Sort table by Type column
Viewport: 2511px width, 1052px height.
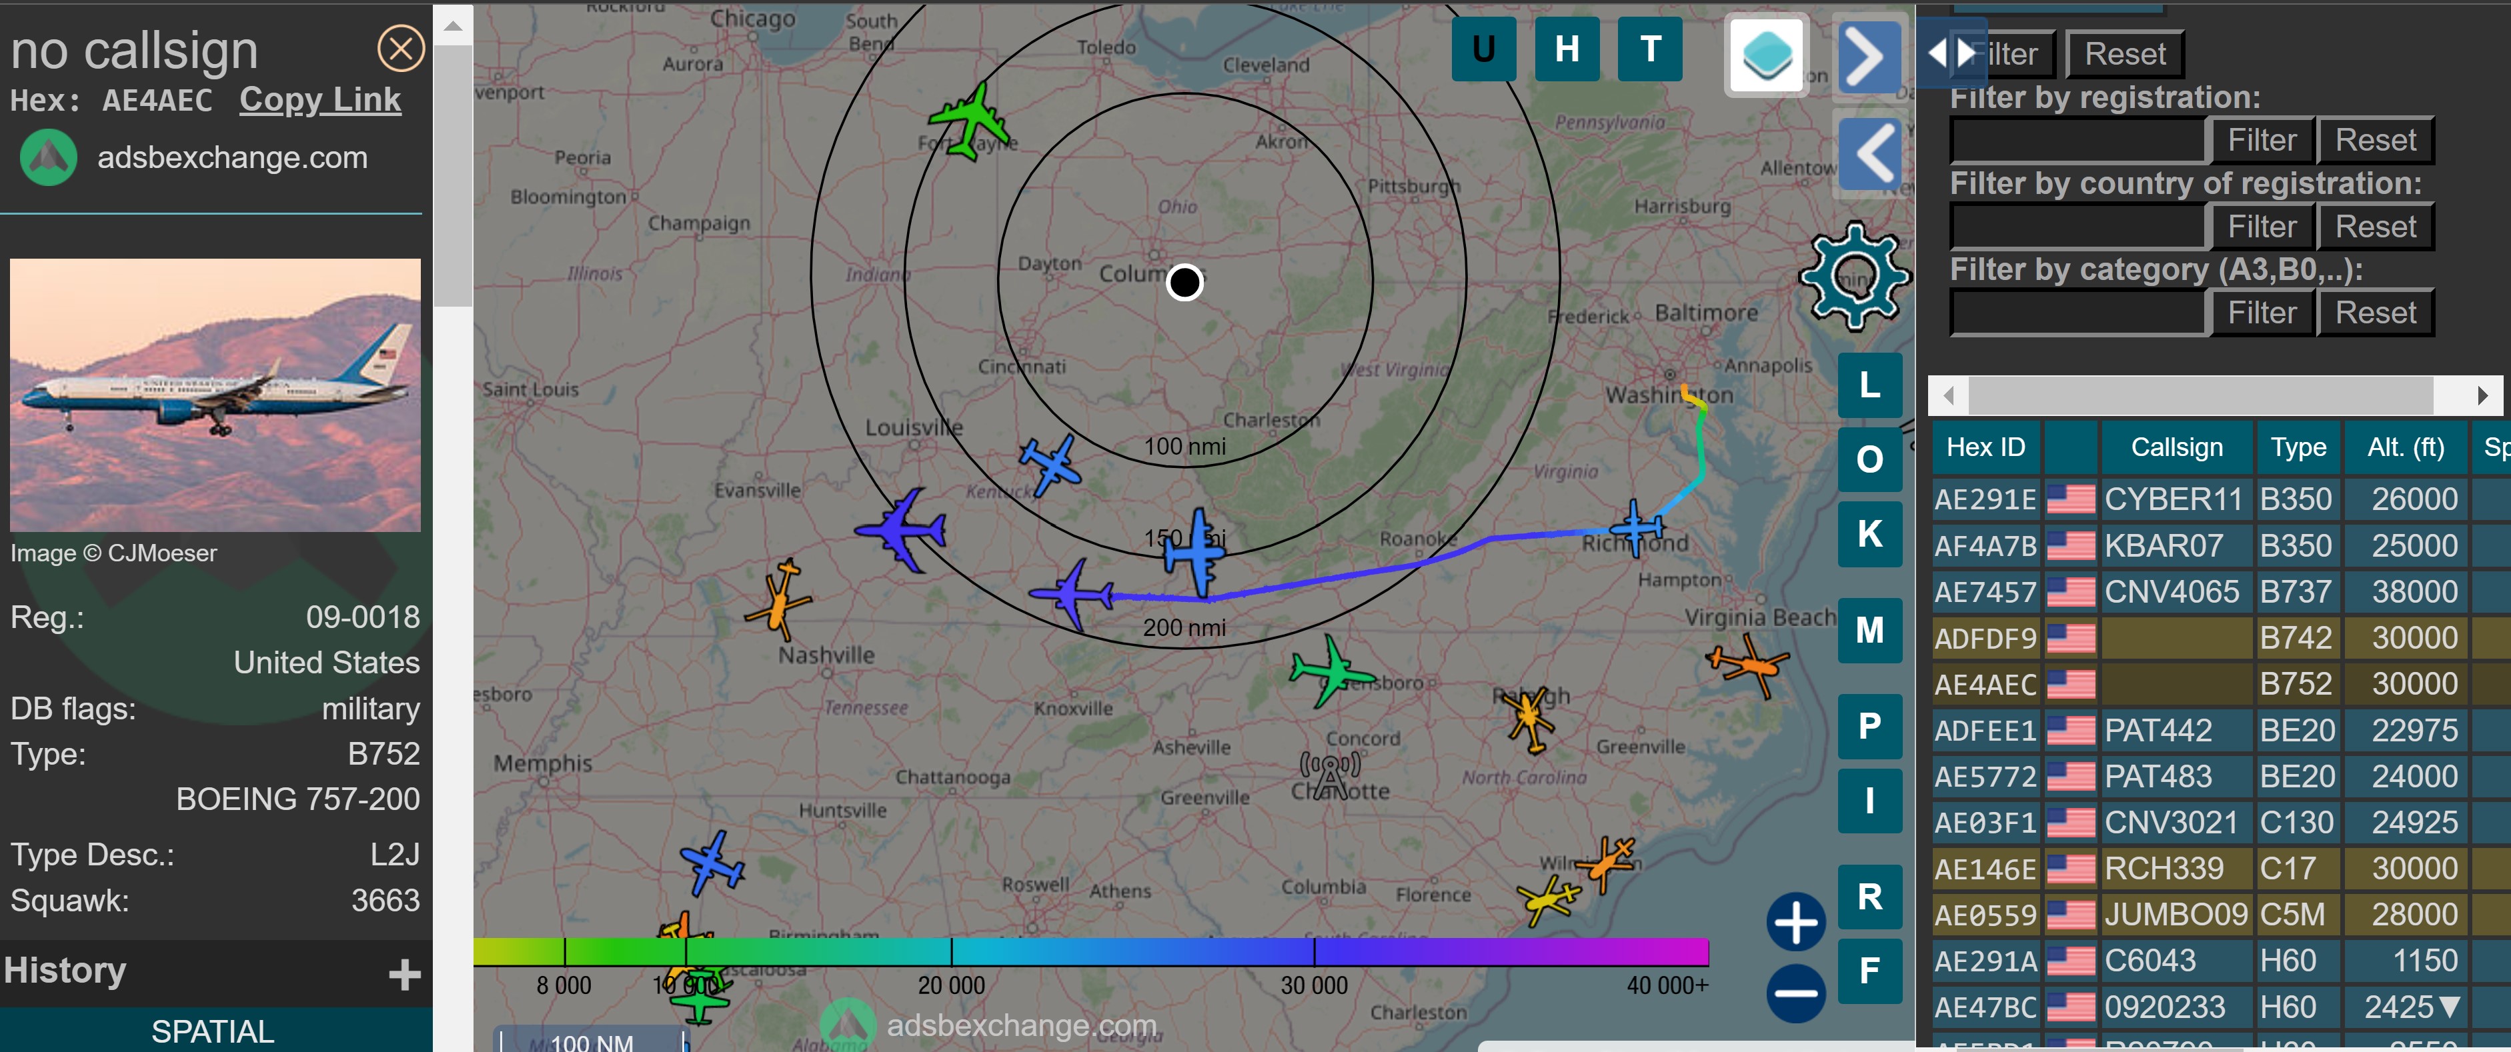coord(2298,447)
